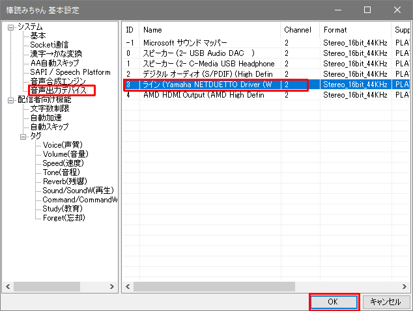Select 音声出力デバイス tree item
This screenshot has height=311, width=413.
point(59,90)
